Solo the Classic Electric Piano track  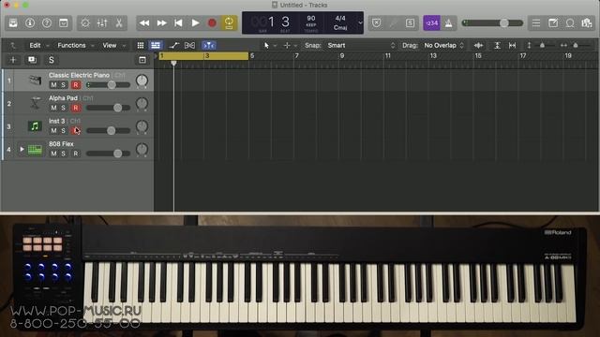tap(63, 85)
